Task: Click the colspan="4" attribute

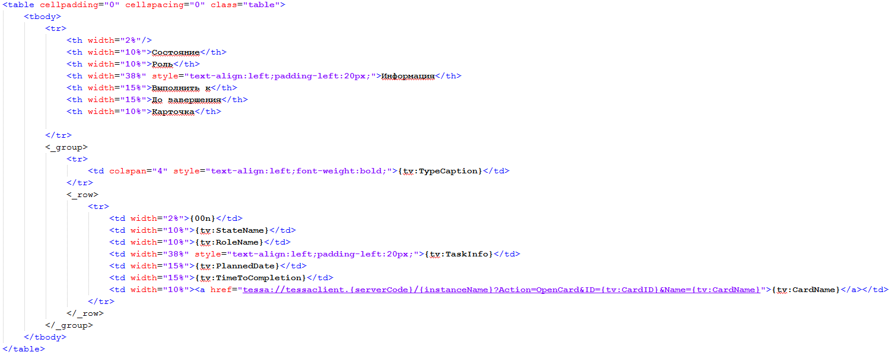Action: click(x=138, y=171)
